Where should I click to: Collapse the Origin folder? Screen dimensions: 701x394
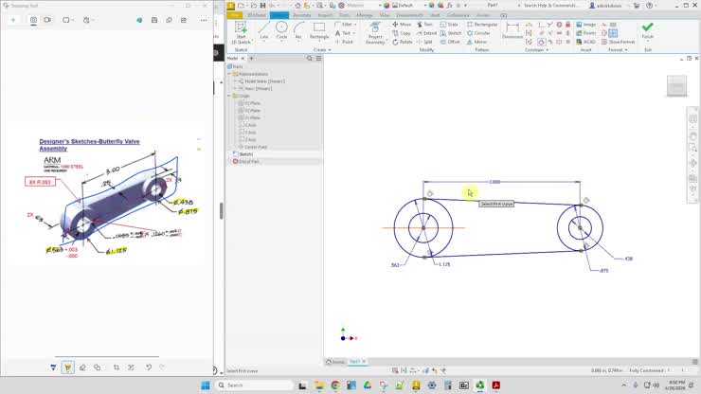tap(230, 96)
